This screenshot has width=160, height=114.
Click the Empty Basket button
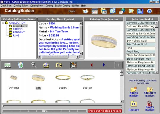coord(150,106)
